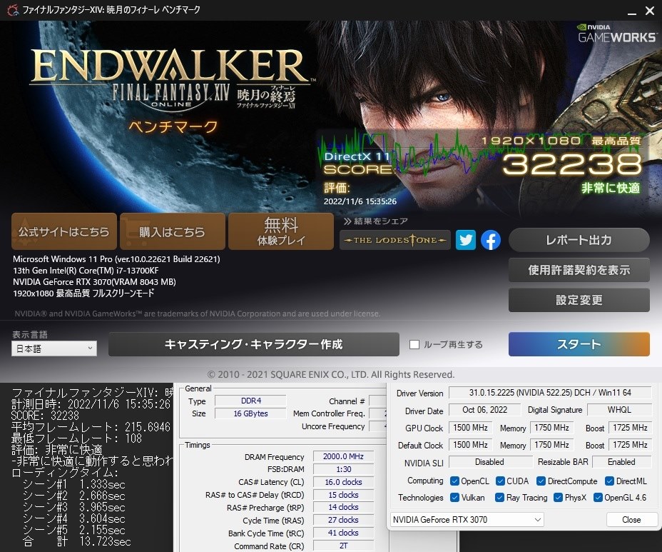Click score 32238 on benchmark banner
The image size is (662, 552).
click(572, 164)
